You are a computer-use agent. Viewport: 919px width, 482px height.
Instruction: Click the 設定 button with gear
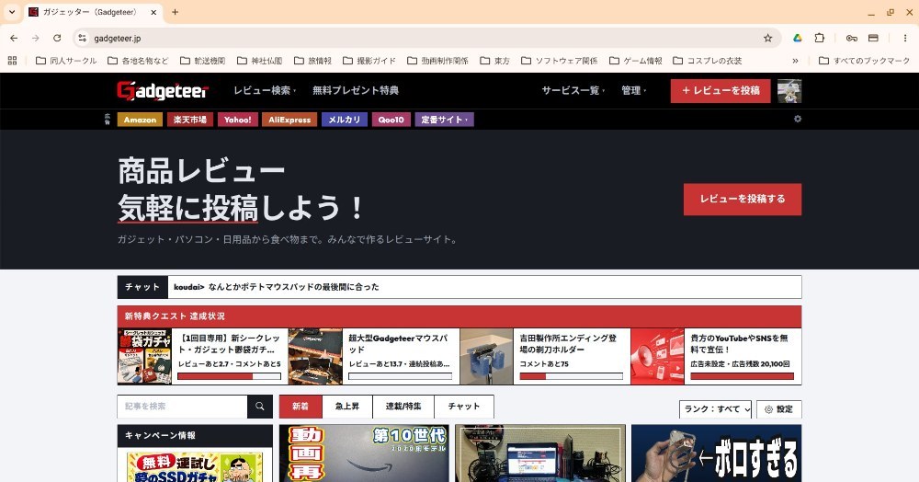point(779,409)
